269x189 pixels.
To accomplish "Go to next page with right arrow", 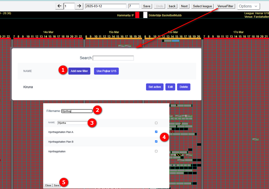I will tap(79, 6).
